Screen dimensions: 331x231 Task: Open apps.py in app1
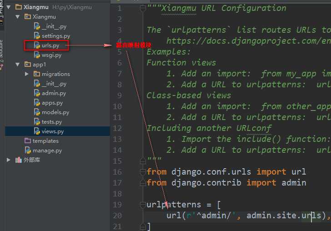click(52, 103)
